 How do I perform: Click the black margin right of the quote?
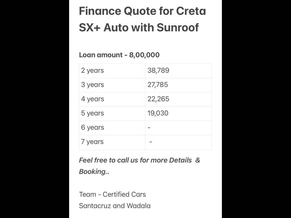[256, 109]
